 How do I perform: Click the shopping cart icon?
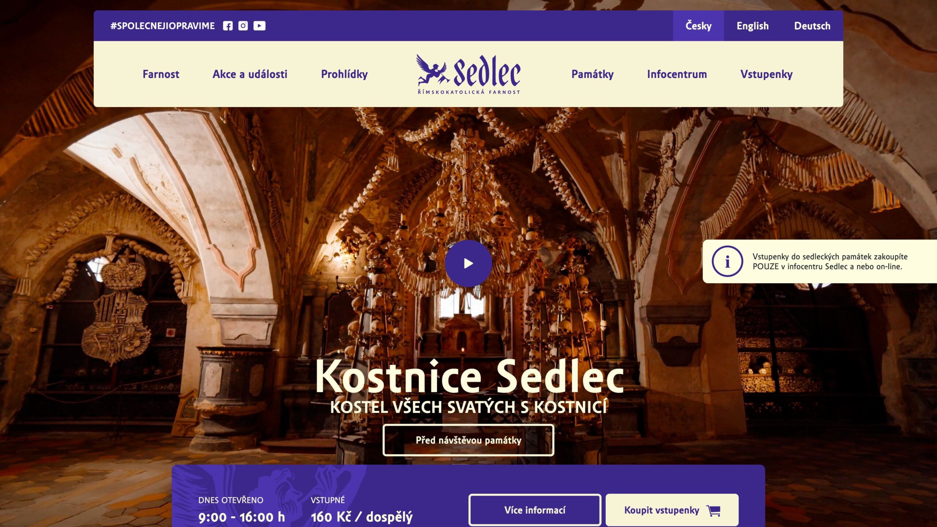click(713, 511)
